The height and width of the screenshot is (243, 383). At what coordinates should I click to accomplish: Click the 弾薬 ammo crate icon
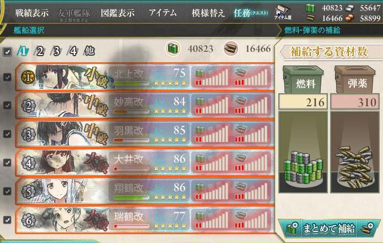[x=355, y=79]
